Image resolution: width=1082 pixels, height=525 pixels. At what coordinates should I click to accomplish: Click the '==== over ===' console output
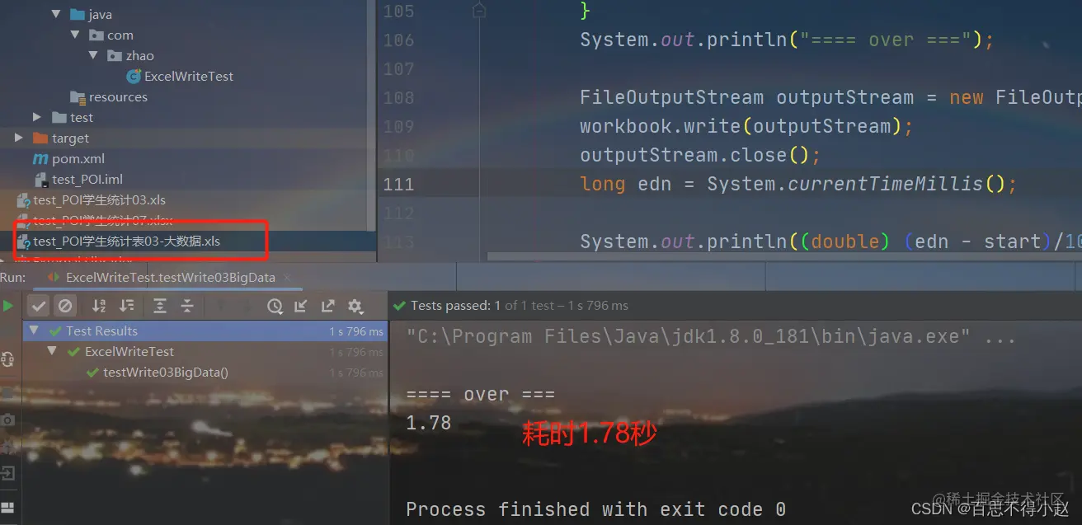(481, 394)
